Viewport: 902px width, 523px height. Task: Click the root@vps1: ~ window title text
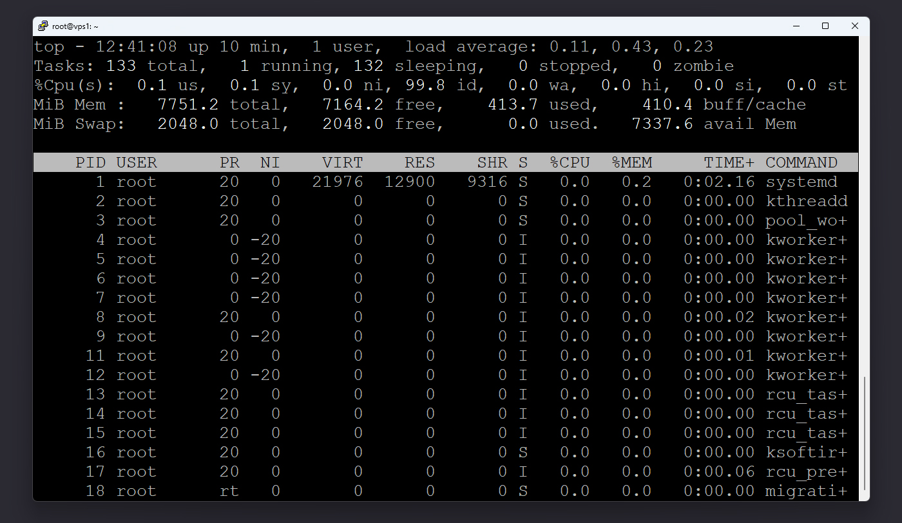coord(75,26)
